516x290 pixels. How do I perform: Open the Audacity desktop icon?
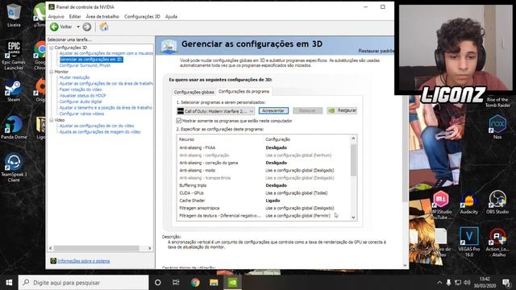(468, 202)
